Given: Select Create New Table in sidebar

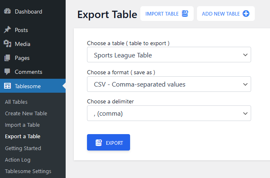Looking at the screenshot, I should coord(26,114).
